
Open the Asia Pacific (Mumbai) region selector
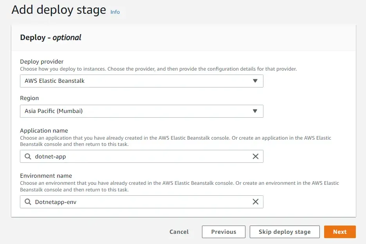141,111
